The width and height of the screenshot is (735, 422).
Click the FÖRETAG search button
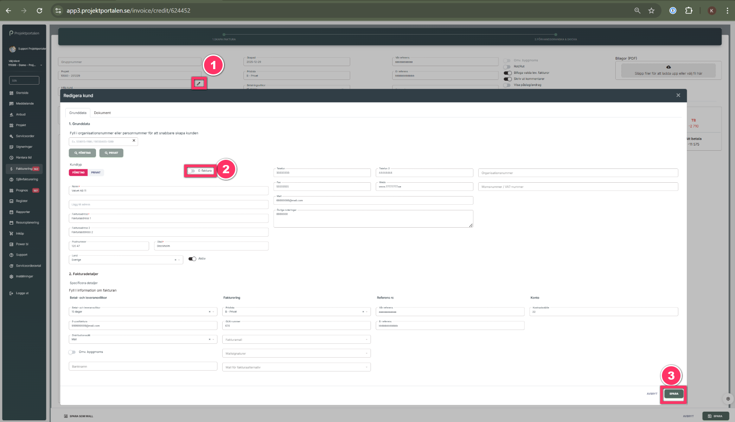point(82,153)
